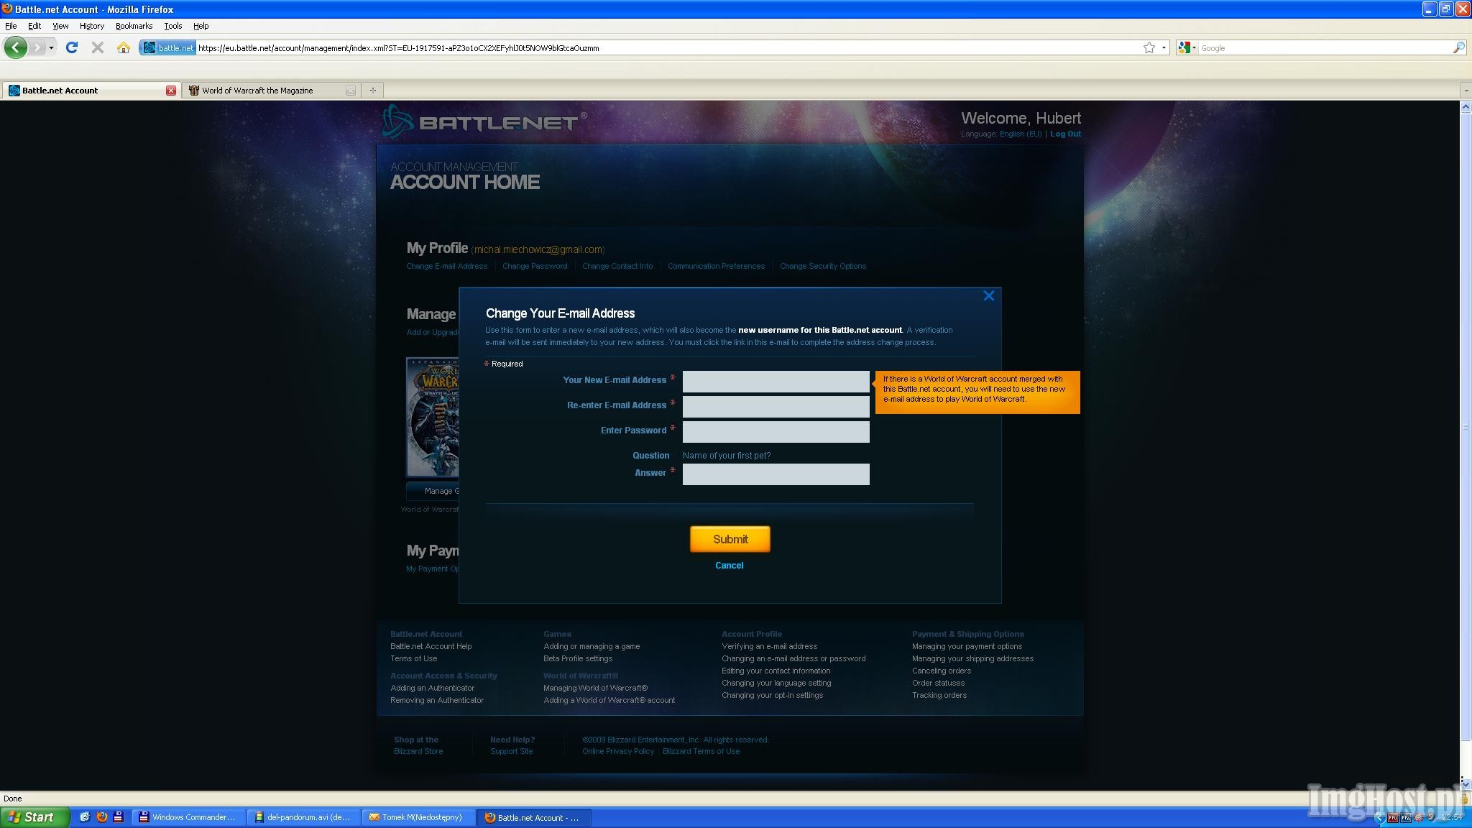
Task: Switch to Tomek M taskbar chat window
Action: tap(418, 817)
